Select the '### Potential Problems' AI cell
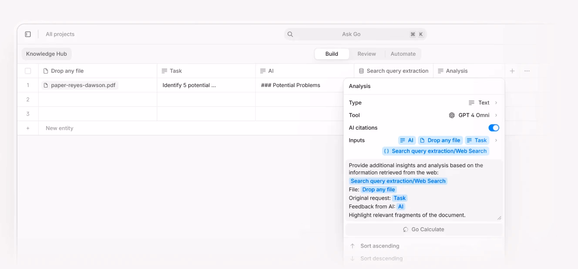The image size is (578, 269). click(305, 85)
